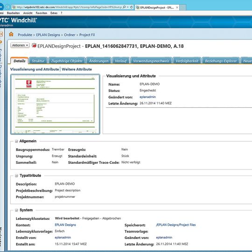
Task: Jump to Weitere Attribute section link
Action: point(77,69)
